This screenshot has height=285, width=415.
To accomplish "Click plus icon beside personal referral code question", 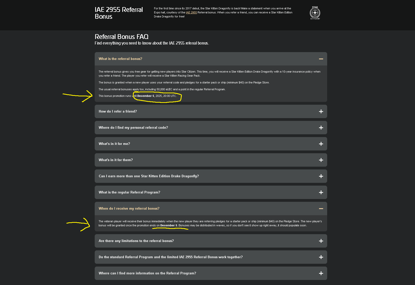I will (x=321, y=128).
